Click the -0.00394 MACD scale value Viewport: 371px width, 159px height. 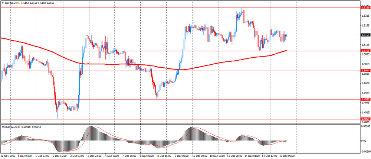click(x=365, y=152)
